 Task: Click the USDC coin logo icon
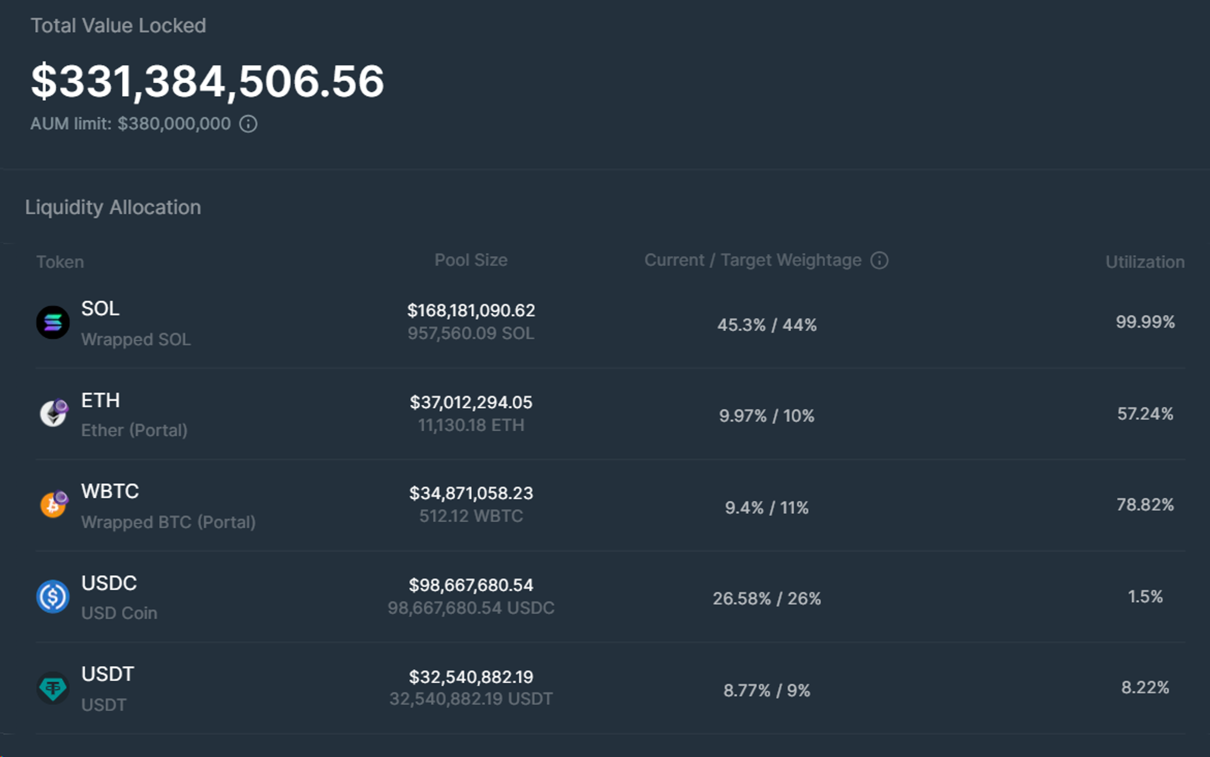click(x=53, y=597)
